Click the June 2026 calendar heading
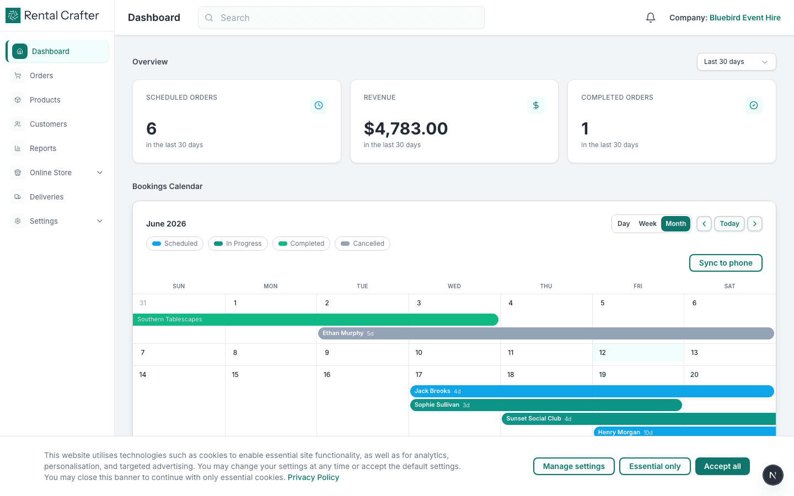 click(166, 224)
